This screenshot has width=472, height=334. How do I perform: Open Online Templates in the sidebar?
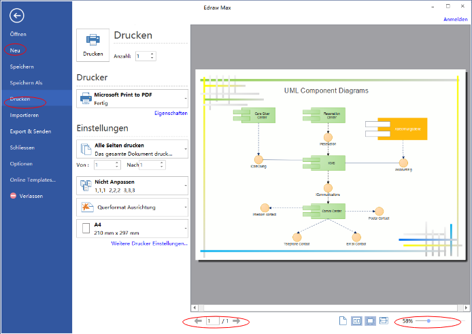[x=33, y=180]
